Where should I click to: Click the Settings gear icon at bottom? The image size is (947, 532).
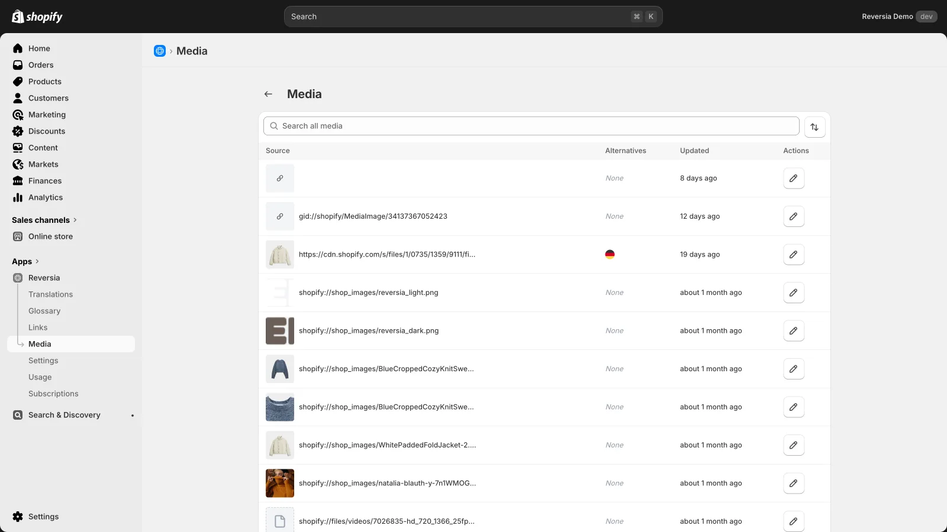click(x=18, y=517)
